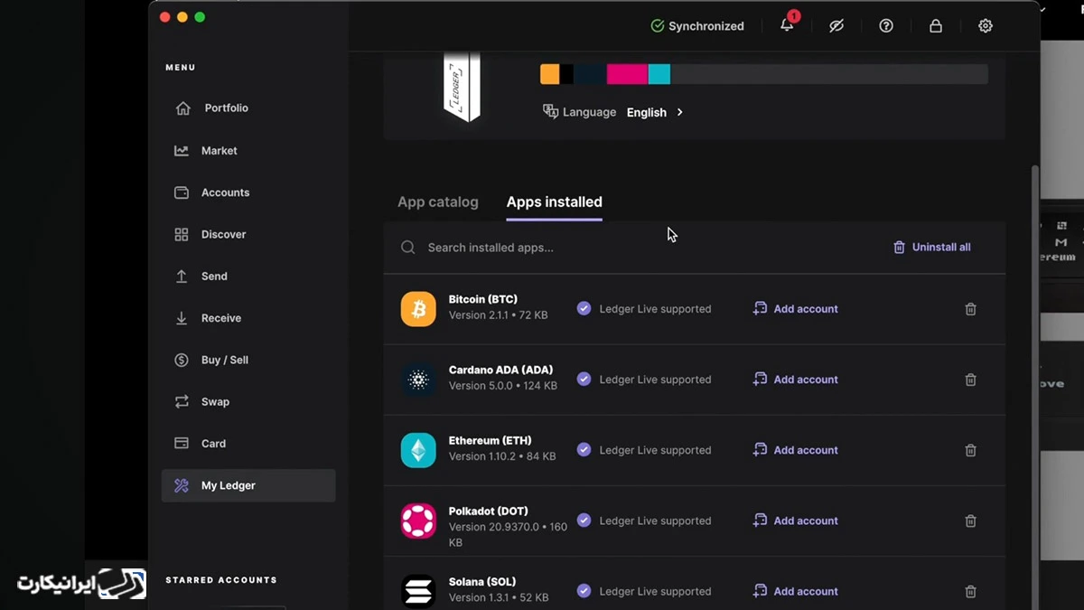Choose Receive in the sidebar

(248, 318)
